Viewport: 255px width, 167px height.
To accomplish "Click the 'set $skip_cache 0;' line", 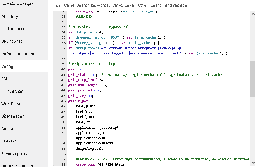I will [86, 32].
